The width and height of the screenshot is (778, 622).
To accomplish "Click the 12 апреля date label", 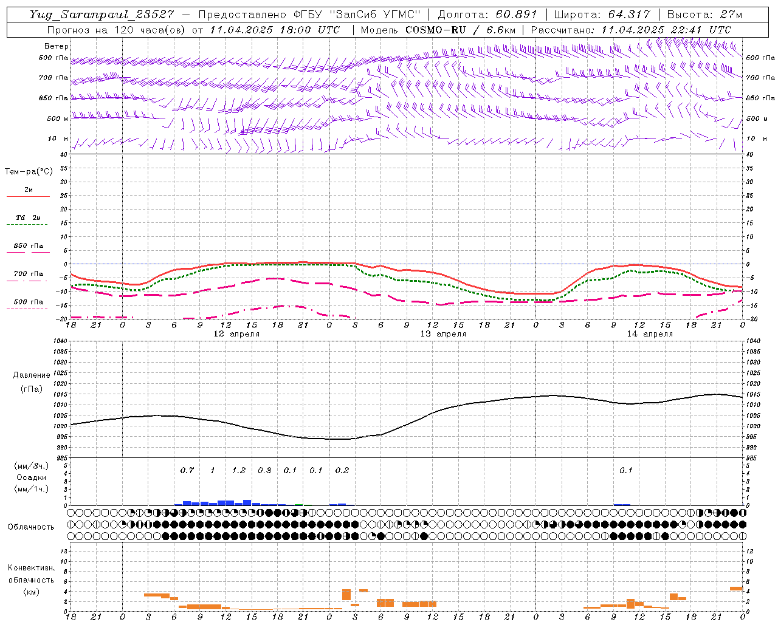I will point(236,334).
